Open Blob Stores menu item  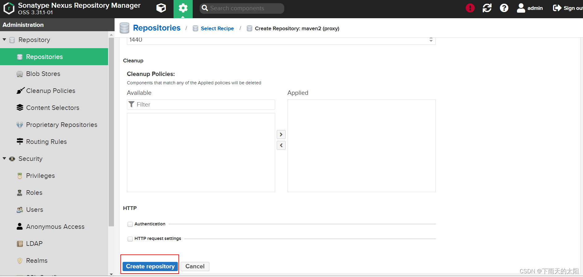(54, 73)
